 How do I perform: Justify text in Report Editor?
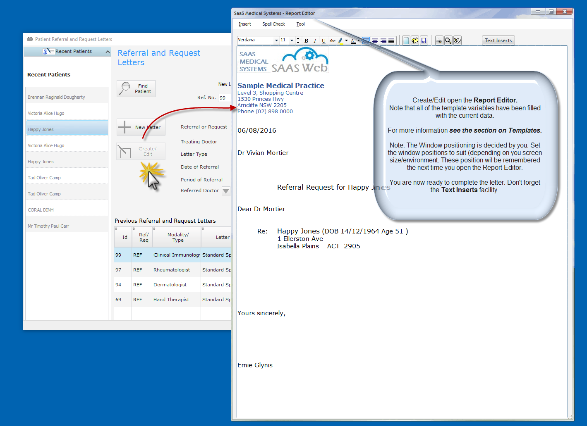coord(391,40)
